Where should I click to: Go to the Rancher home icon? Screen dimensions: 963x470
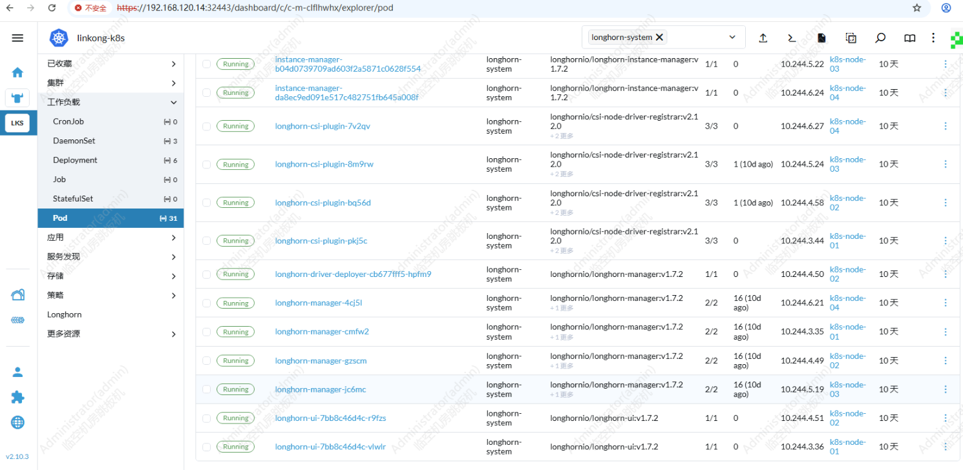pos(17,72)
